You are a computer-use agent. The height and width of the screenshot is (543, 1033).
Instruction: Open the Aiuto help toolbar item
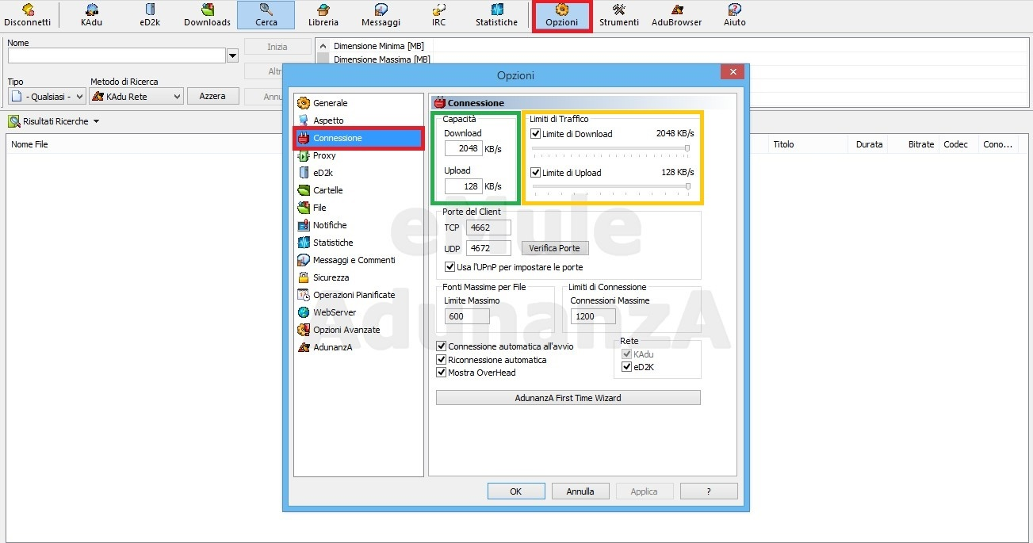(735, 15)
